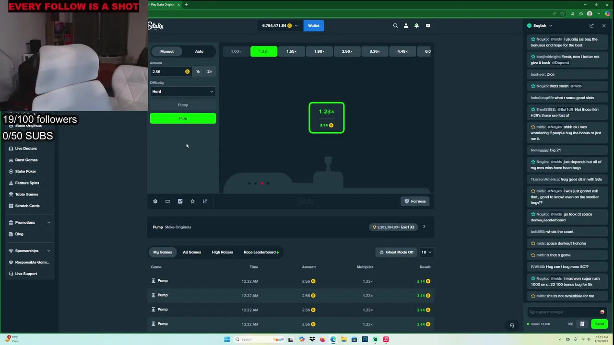Open Live Dealers in sidebar
The height and width of the screenshot is (345, 614).
(26, 149)
